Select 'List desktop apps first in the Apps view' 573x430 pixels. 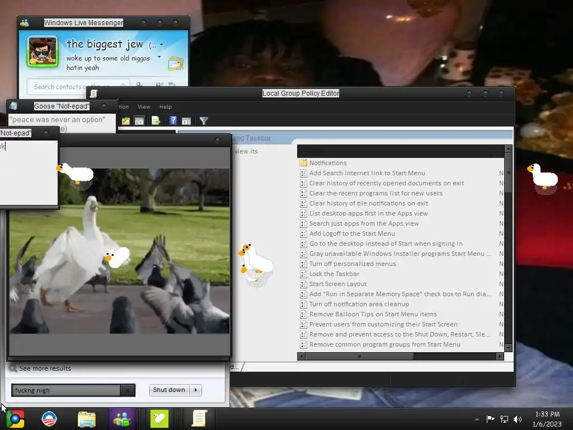tap(368, 213)
